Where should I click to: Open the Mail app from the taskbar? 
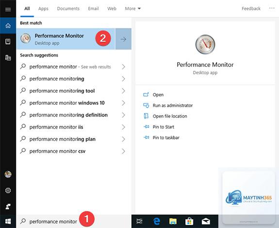tap(206, 221)
